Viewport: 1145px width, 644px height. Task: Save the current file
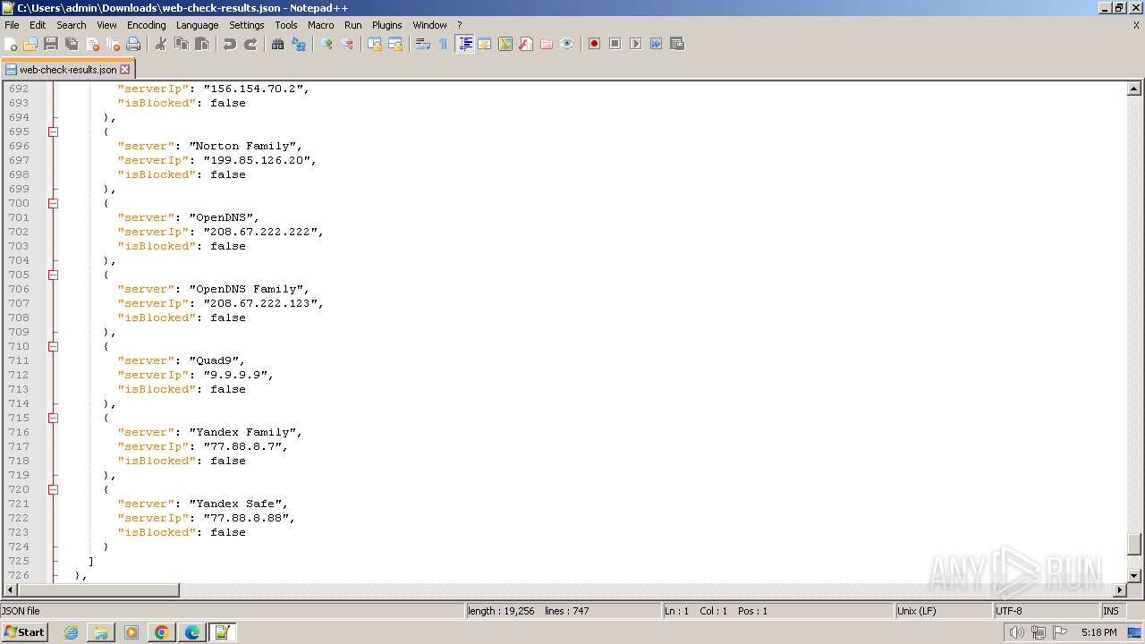click(51, 44)
